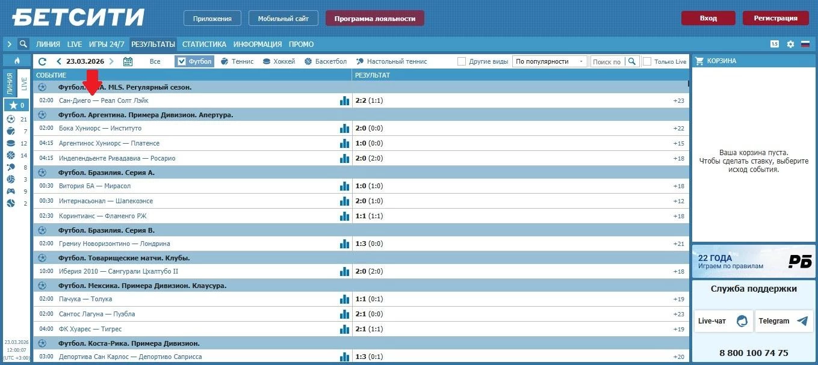The width and height of the screenshot is (818, 365).
Task: Select the Все sports filter
Action: pyautogui.click(x=155, y=61)
